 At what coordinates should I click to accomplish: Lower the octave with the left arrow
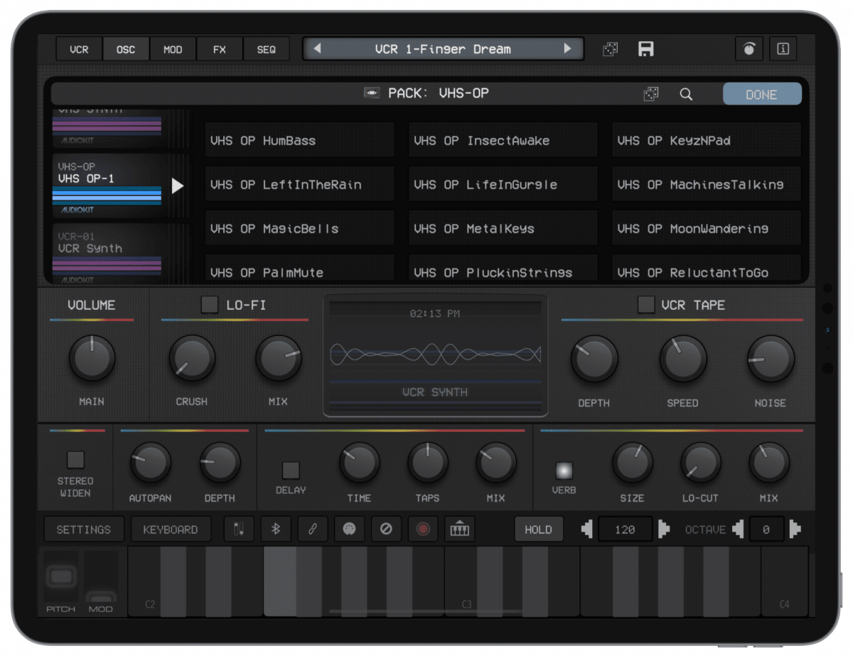(739, 529)
